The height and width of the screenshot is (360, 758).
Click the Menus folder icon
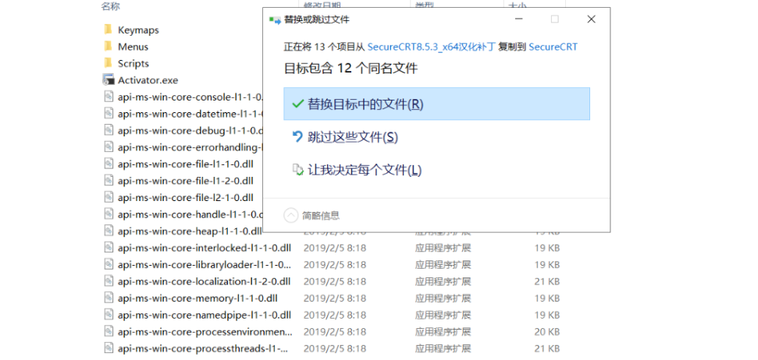108,46
